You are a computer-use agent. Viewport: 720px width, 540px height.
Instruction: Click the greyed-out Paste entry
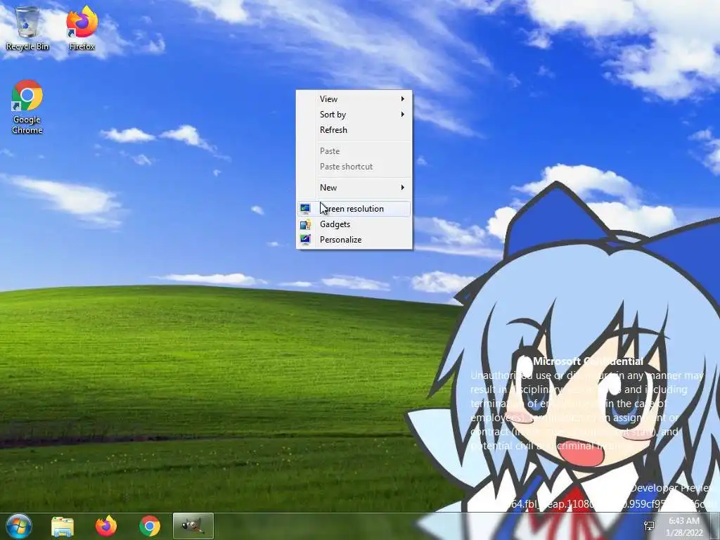[x=354, y=151]
